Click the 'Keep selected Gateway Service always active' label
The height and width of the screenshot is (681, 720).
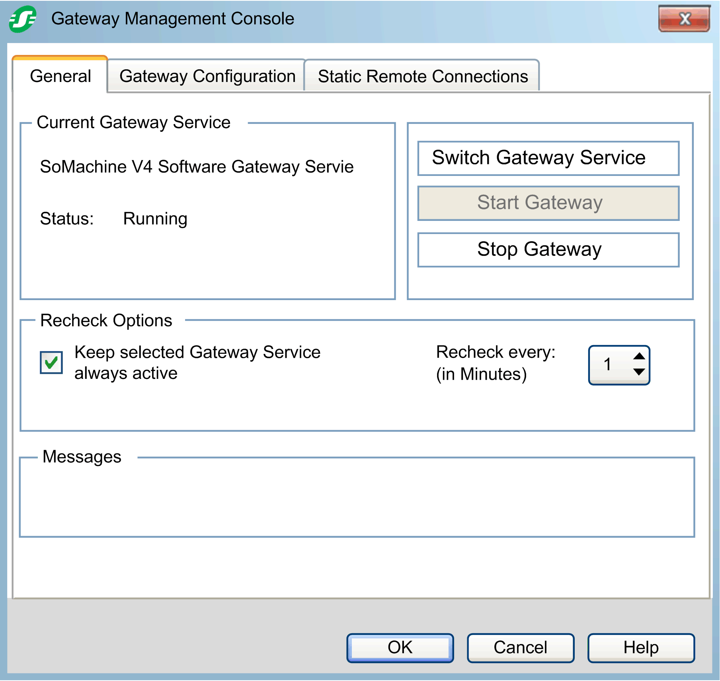tap(197, 363)
